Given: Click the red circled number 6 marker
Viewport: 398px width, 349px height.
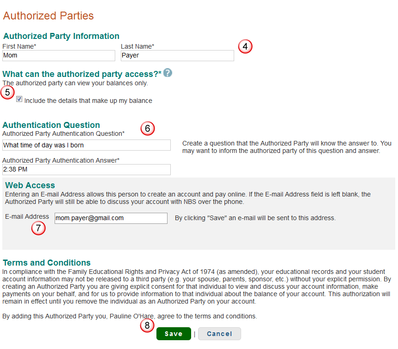Looking at the screenshot, I should (x=147, y=128).
